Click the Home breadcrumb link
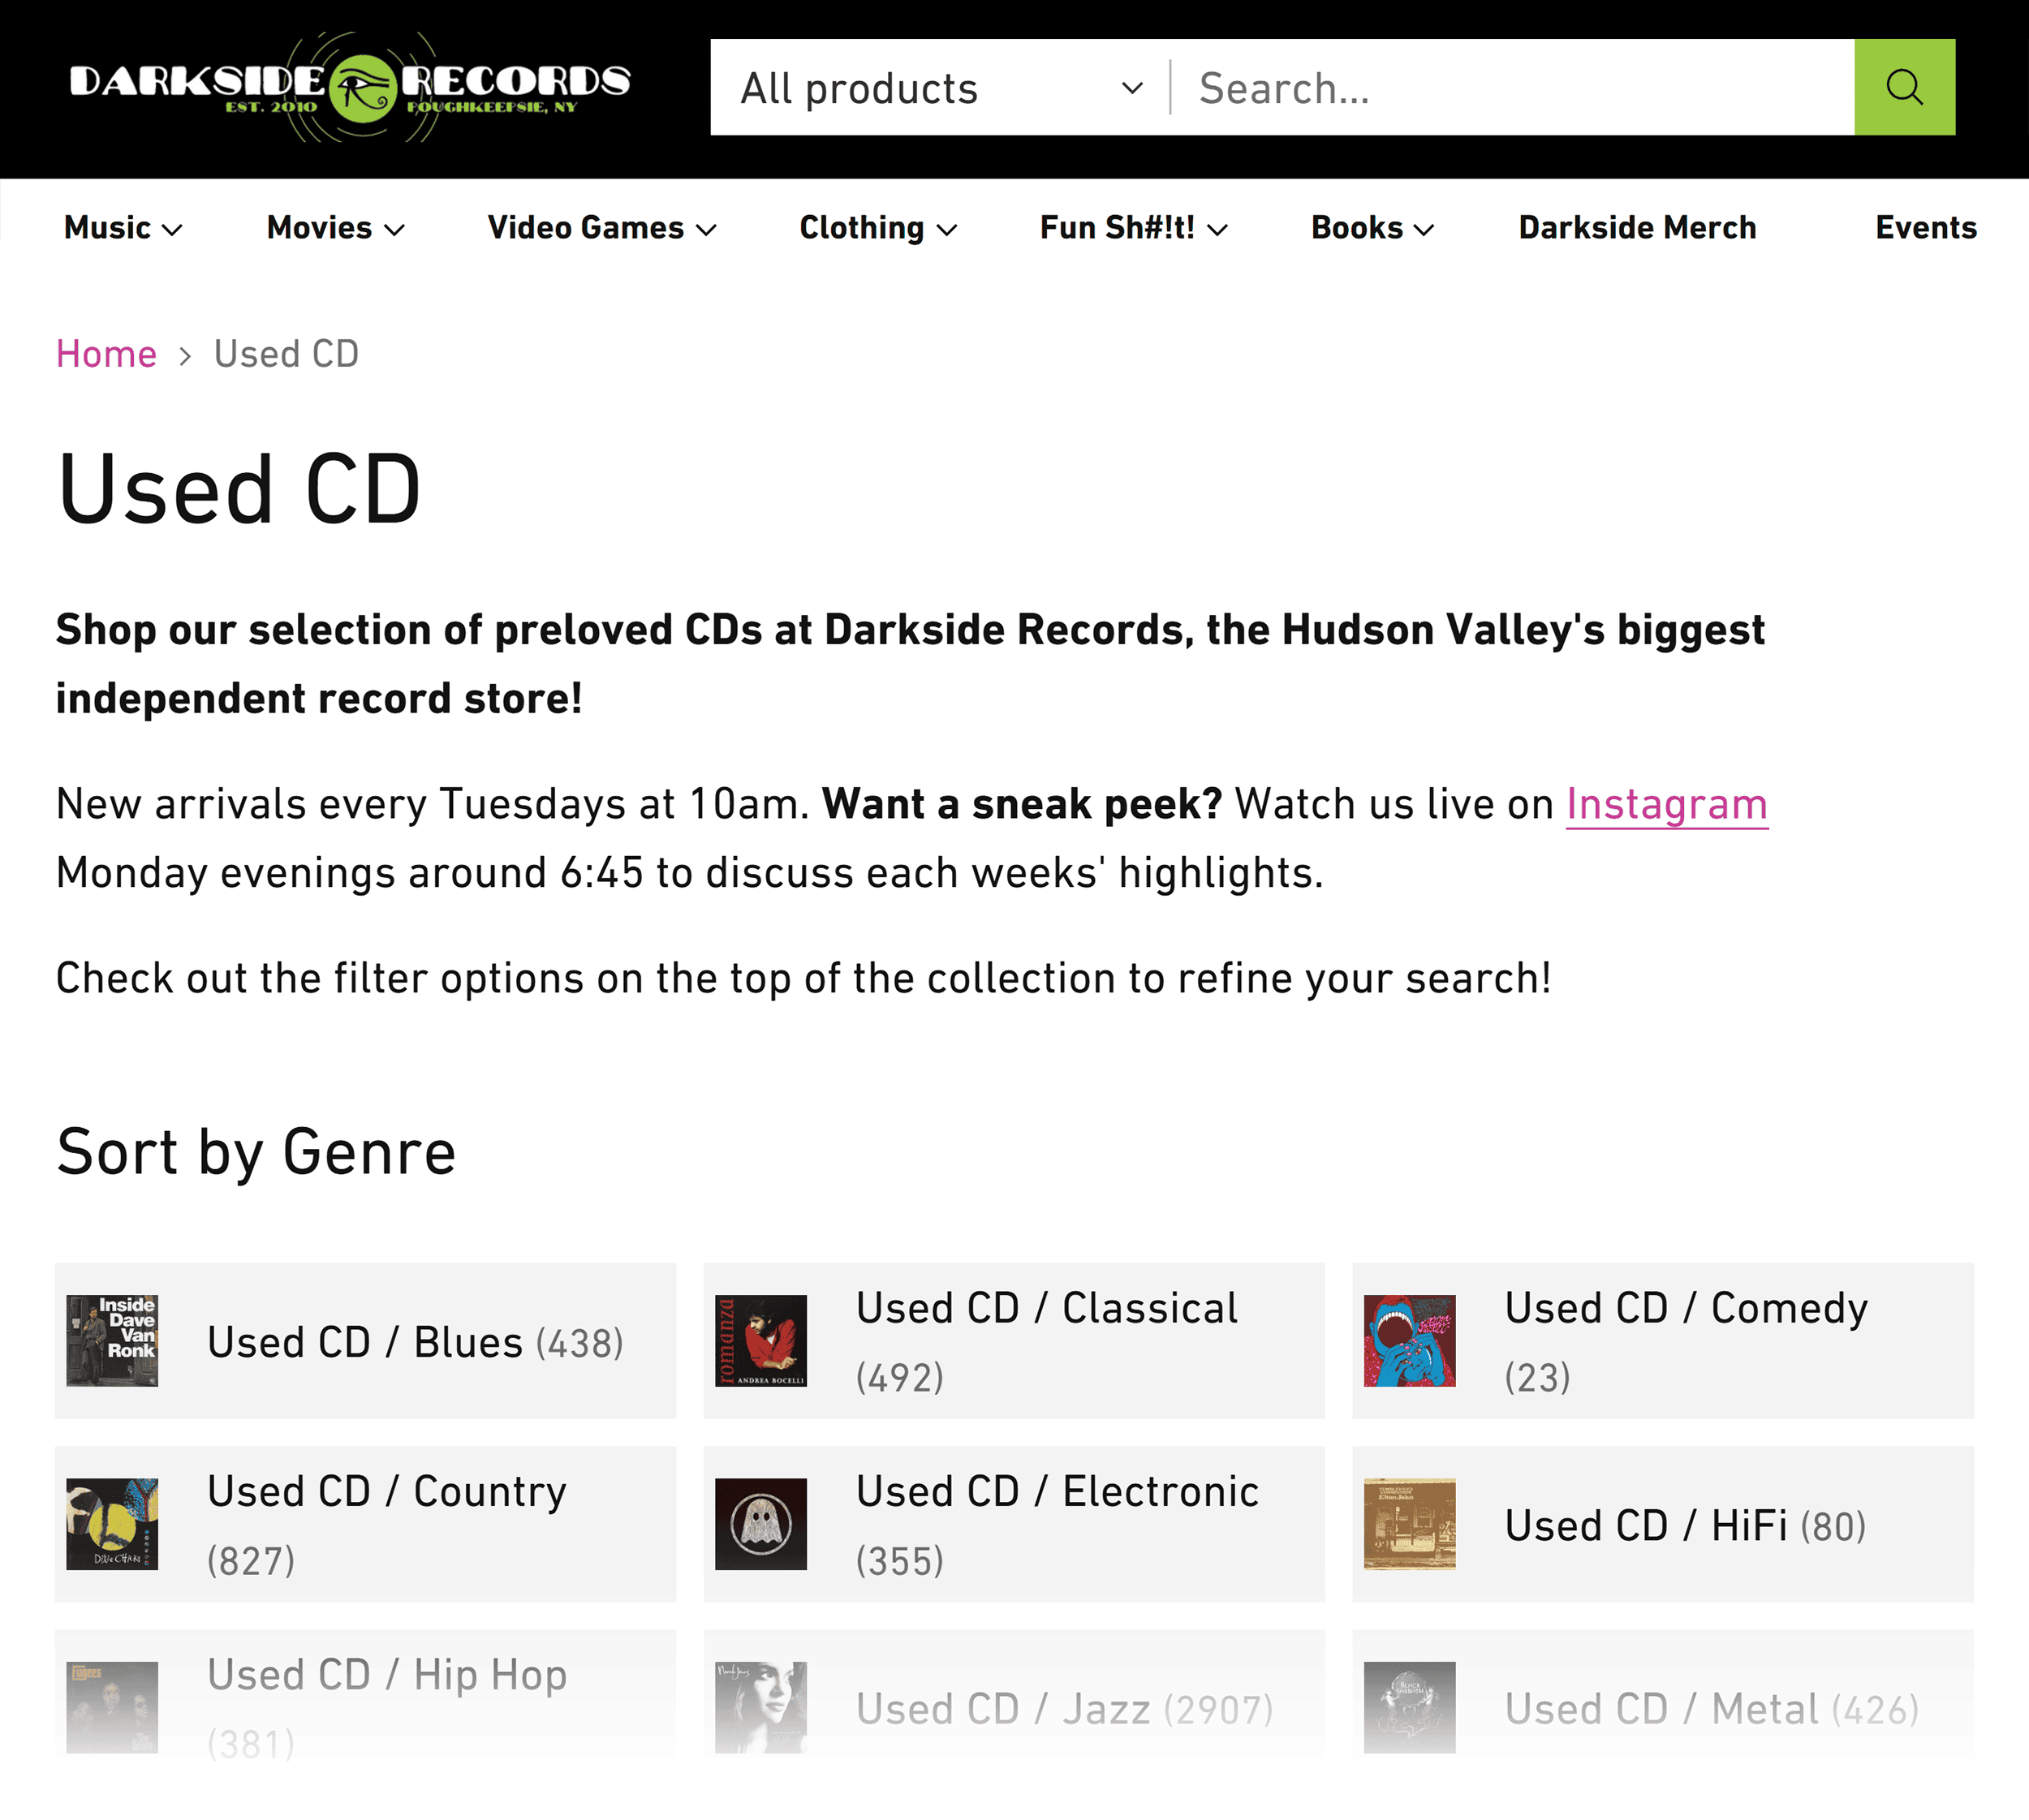 click(106, 354)
